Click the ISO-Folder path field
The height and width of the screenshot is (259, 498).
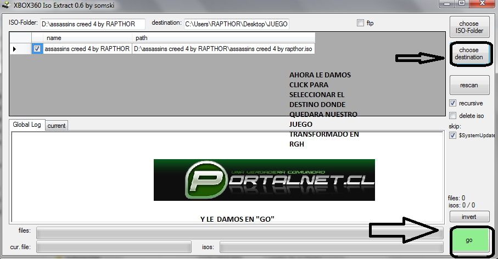[92, 24]
